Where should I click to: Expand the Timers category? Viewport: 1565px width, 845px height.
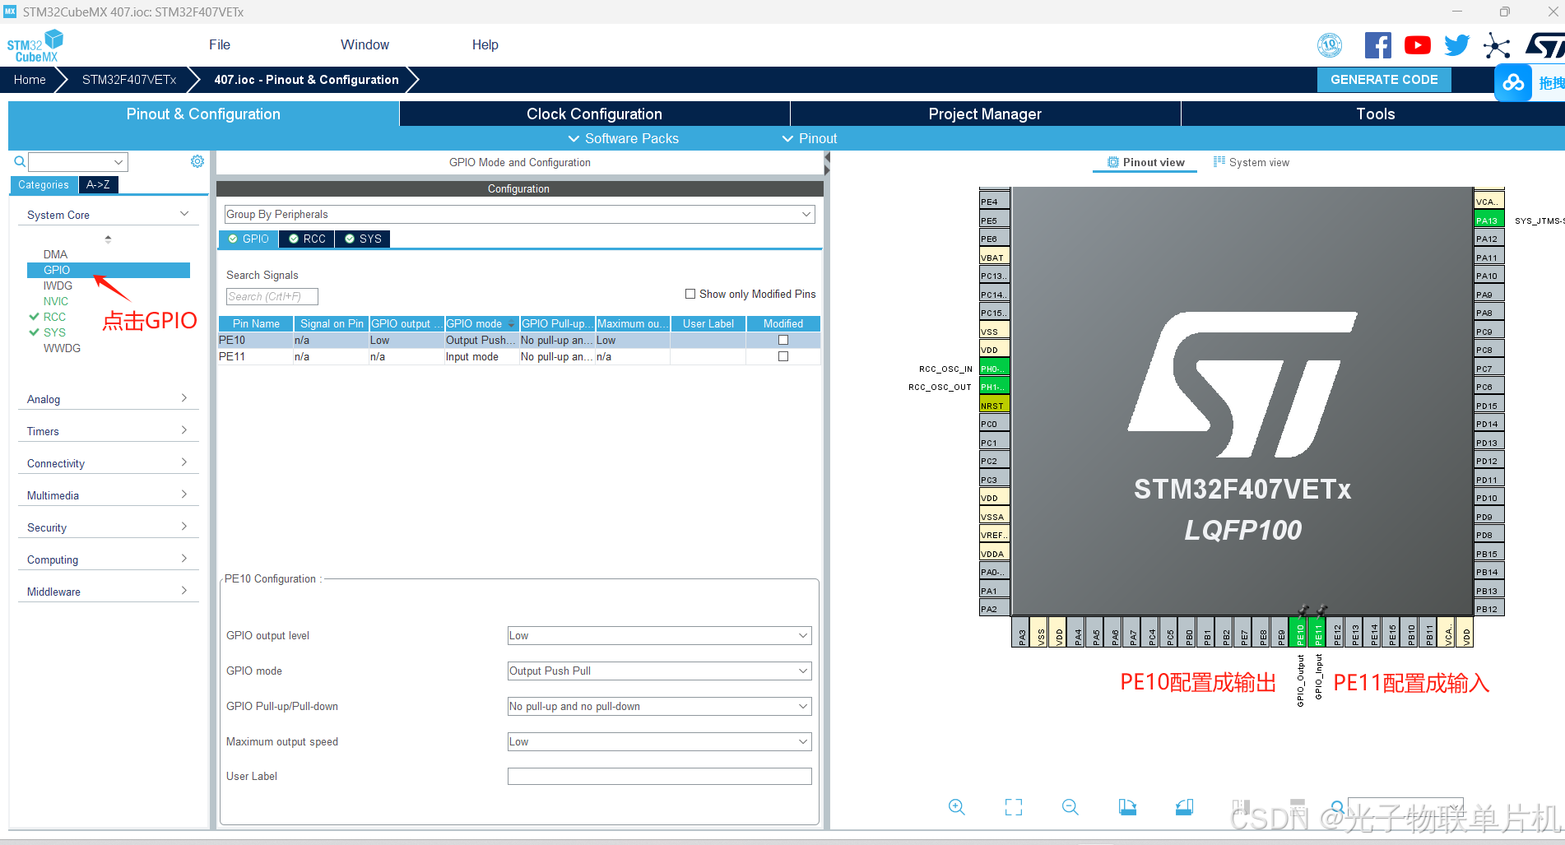[x=108, y=431]
